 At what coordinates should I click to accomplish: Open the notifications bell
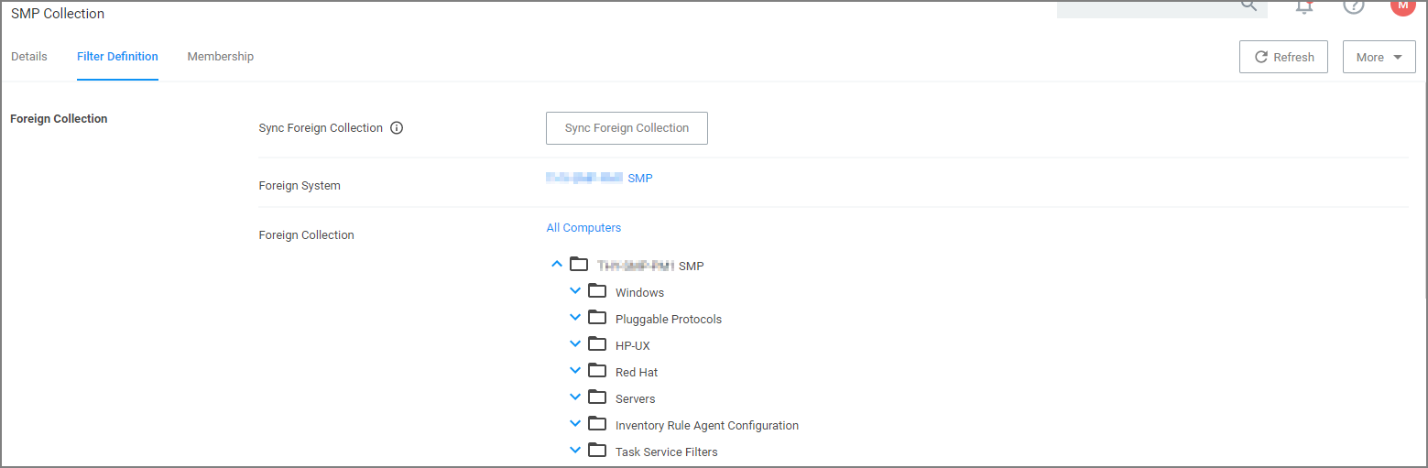coord(1303,6)
